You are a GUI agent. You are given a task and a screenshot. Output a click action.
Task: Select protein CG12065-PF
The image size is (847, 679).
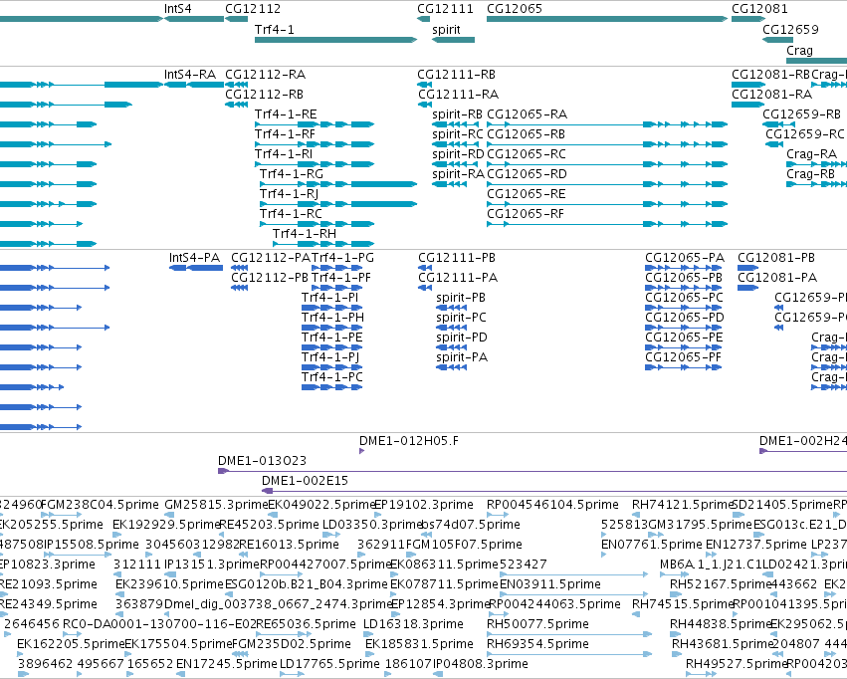[684, 367]
